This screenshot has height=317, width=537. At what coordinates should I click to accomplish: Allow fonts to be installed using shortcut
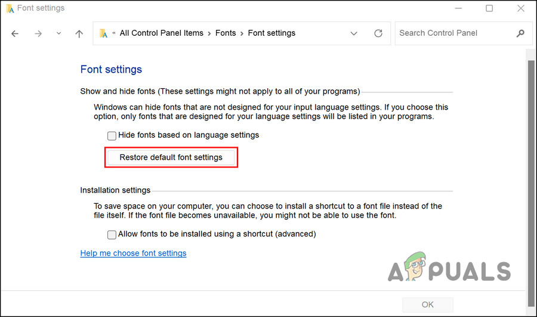click(112, 235)
